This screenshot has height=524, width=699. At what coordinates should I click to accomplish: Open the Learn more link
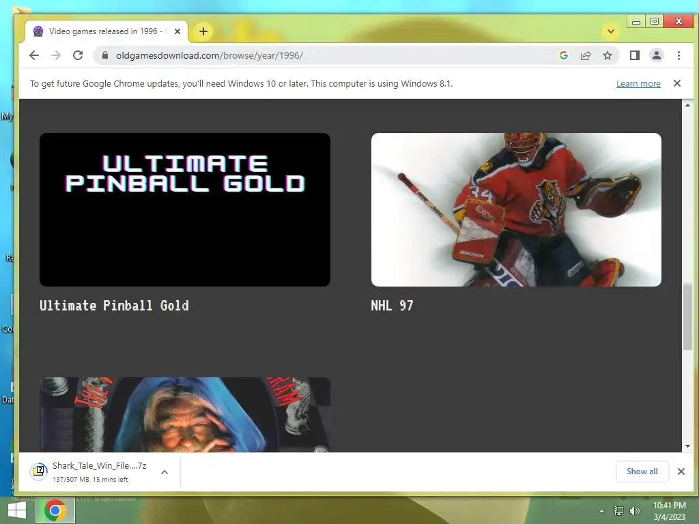click(x=638, y=84)
